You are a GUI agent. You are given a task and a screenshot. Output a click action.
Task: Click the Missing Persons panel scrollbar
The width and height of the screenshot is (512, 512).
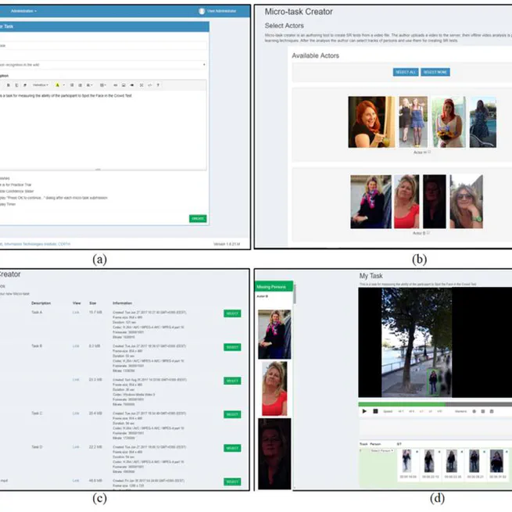[x=295, y=294]
